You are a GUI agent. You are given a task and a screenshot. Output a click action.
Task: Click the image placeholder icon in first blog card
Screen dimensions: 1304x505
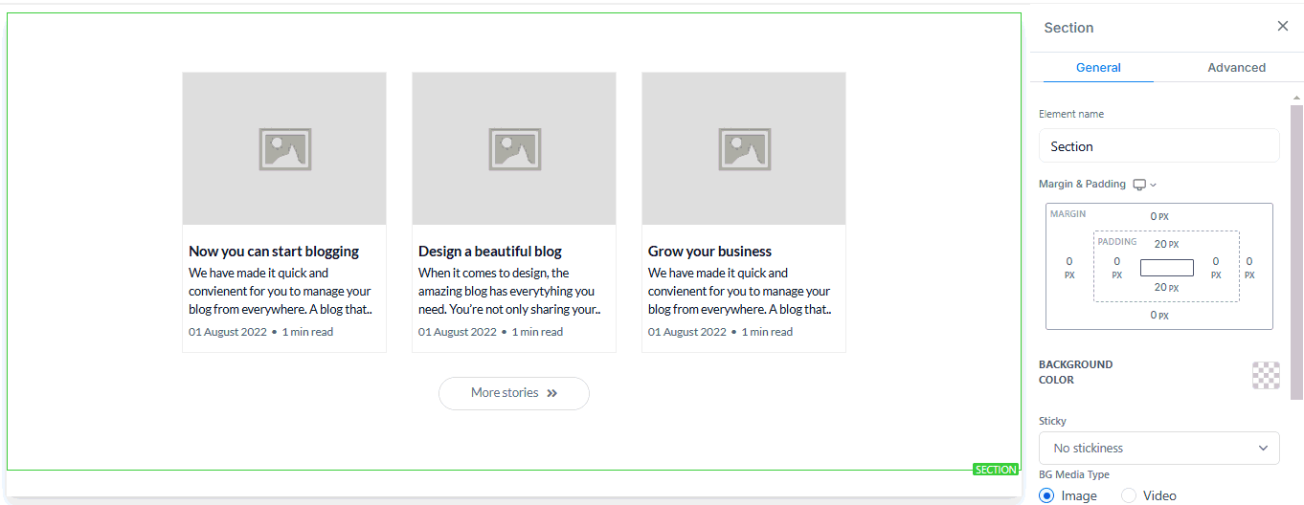[284, 149]
